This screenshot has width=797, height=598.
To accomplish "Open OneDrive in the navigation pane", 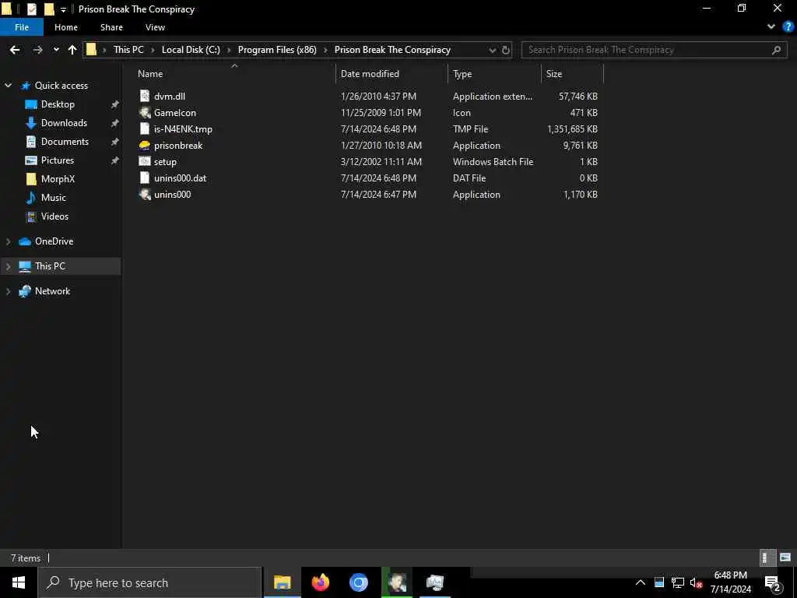I will (x=54, y=241).
